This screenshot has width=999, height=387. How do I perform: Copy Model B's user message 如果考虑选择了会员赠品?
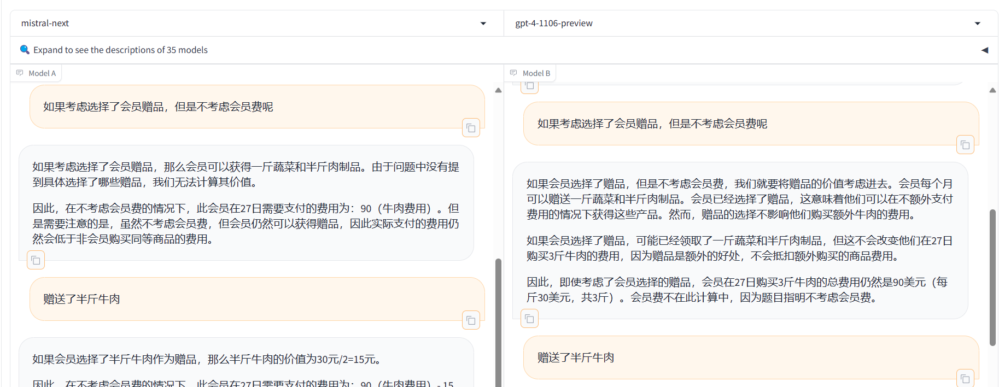pos(965,145)
